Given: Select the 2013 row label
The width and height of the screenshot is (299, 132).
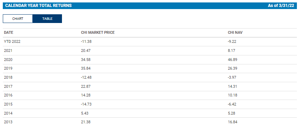Looking at the screenshot, I should coord(8,122).
